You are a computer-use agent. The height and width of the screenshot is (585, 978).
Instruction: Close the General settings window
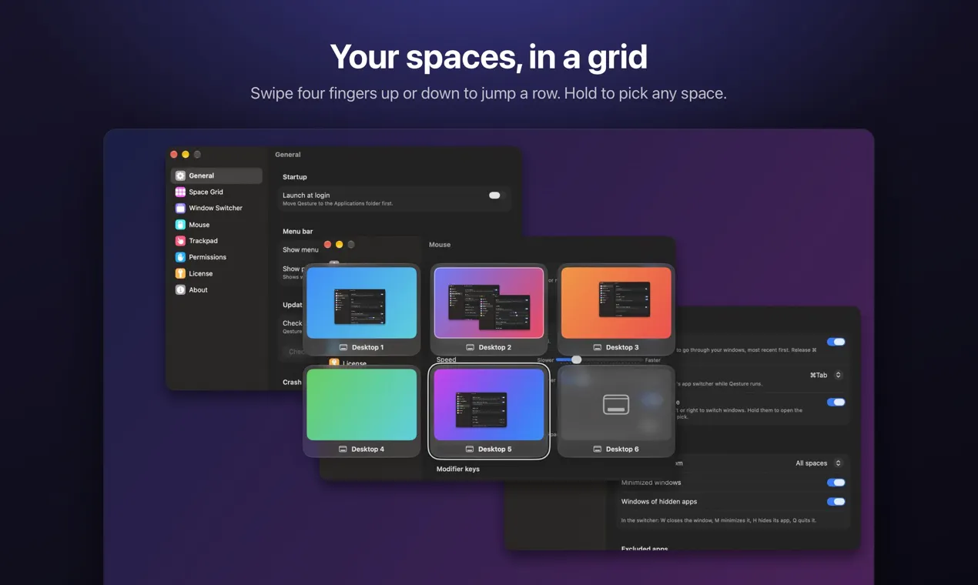(174, 155)
